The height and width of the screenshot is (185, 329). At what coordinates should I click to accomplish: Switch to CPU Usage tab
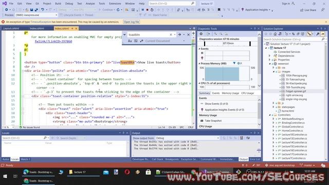(x=247, y=93)
